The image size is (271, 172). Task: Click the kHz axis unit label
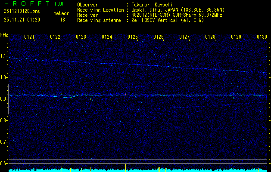coord(4,34)
